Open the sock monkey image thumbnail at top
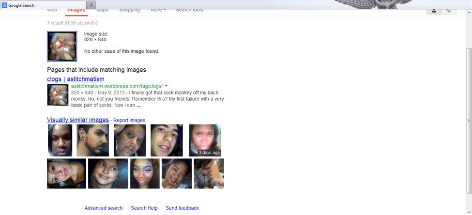Screen dimensions: 472x215 click(61, 46)
